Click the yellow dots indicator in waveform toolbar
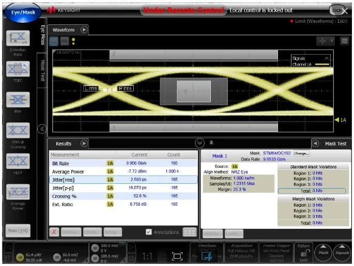Image resolution: width=354 pixels, height=266 pixels. point(73,41)
